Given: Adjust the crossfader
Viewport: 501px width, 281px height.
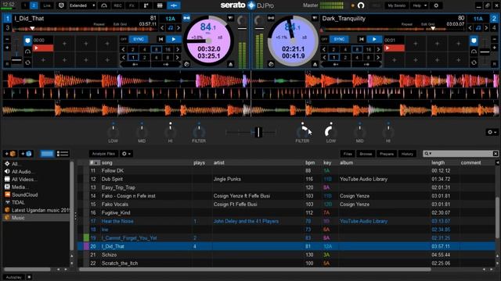Looking at the screenshot, I should tap(258, 132).
